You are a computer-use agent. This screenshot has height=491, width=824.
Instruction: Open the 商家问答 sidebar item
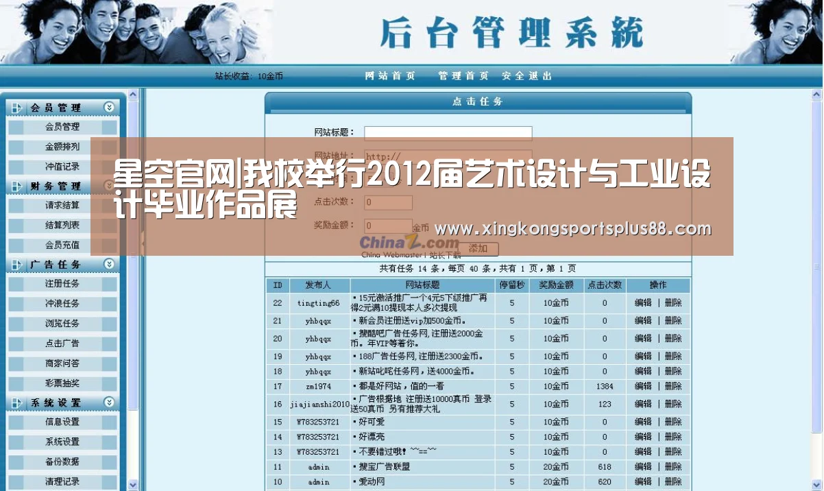[62, 363]
